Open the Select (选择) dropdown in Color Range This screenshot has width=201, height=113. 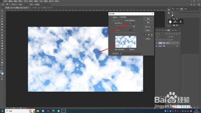pos(130,17)
